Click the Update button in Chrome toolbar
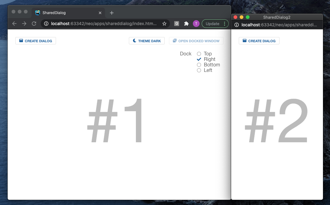 [x=212, y=24]
